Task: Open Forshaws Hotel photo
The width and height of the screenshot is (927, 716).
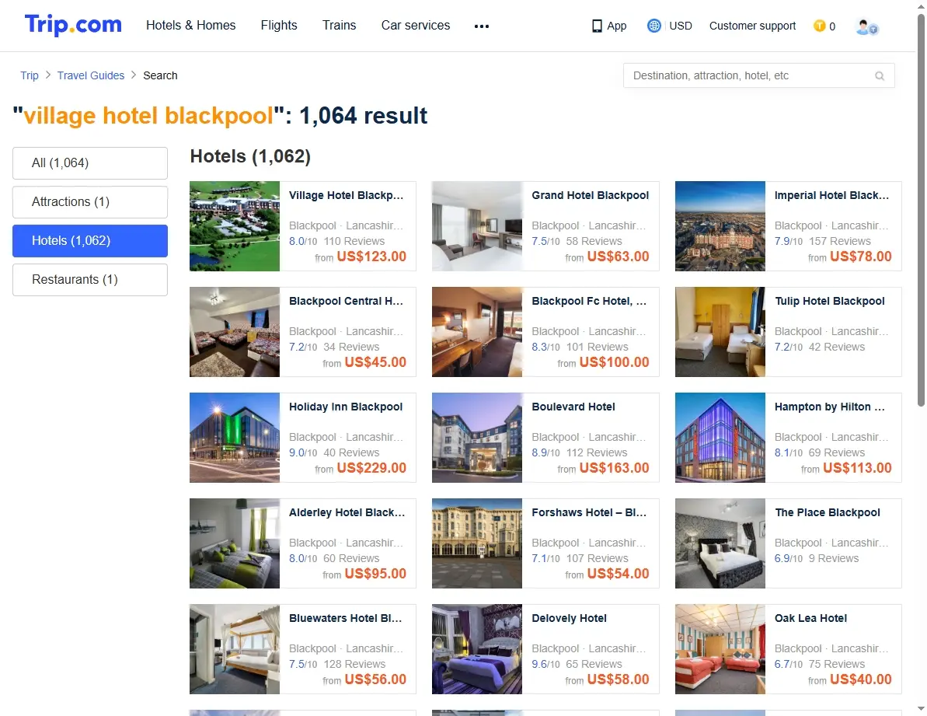Action: pos(477,544)
